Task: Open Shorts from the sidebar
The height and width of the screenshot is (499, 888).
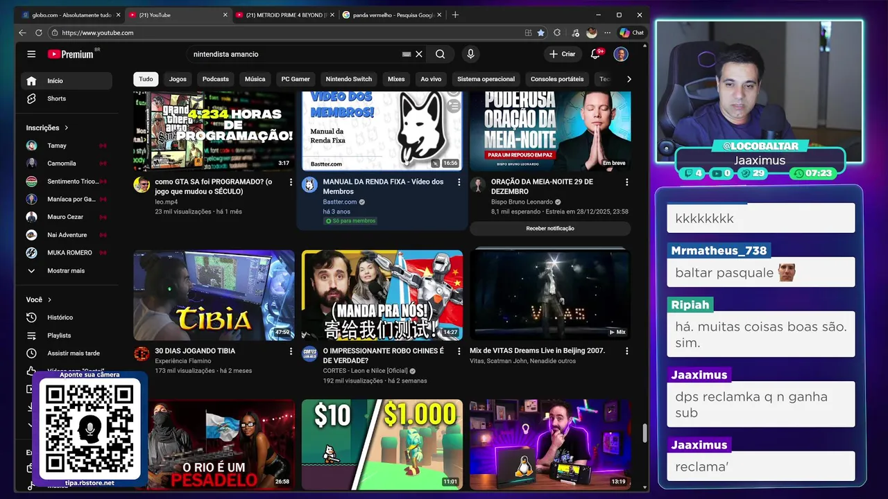Action: 67,98
